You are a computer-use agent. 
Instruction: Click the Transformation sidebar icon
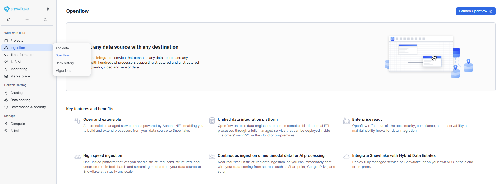coord(6,55)
